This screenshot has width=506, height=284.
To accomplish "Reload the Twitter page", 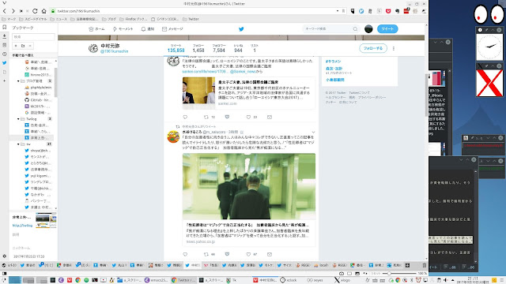I will click(35, 11).
